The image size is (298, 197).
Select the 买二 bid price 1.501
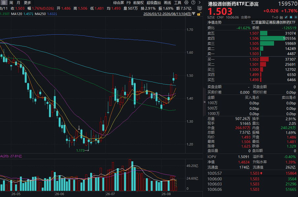click(254, 64)
